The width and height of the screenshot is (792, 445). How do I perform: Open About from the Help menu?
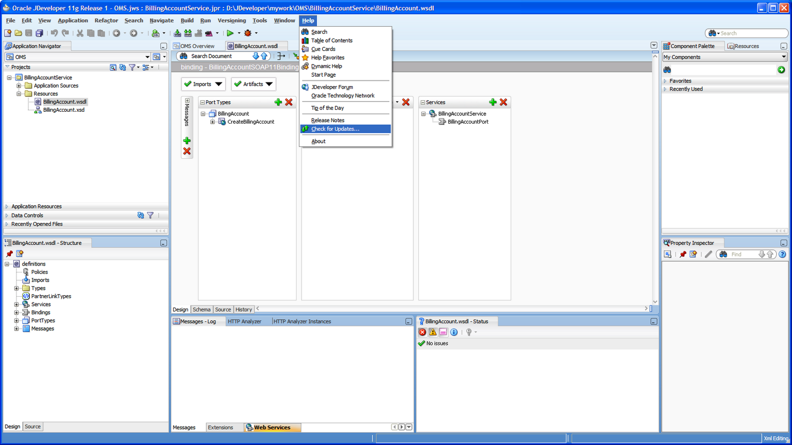(346, 141)
